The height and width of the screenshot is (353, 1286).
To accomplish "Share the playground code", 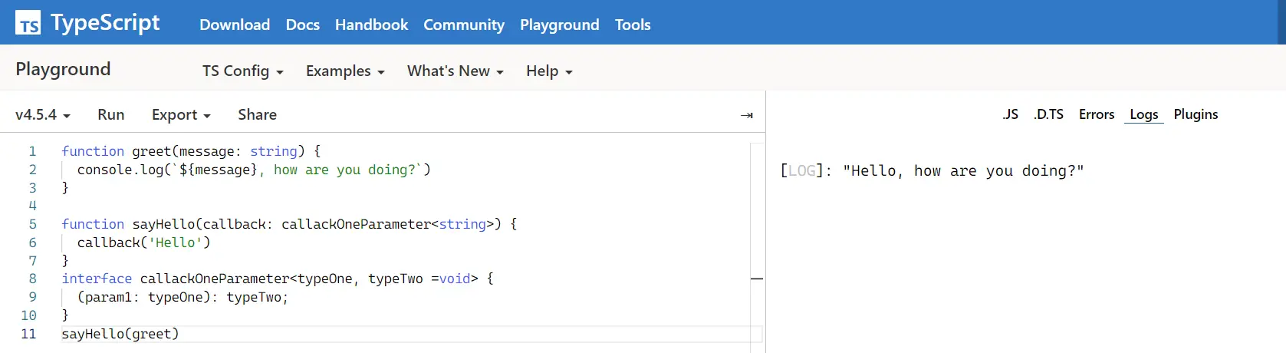I will [258, 114].
